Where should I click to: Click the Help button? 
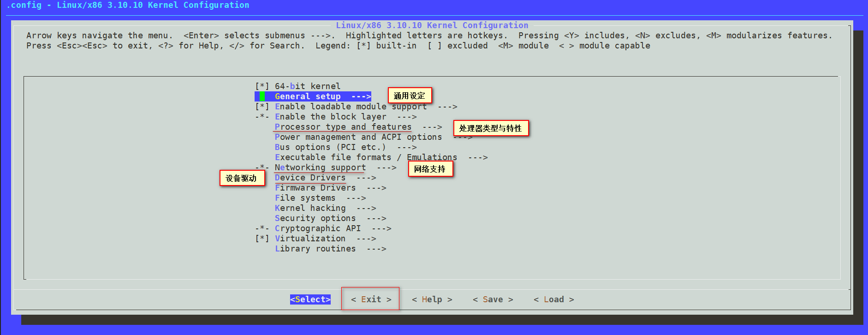(x=432, y=299)
